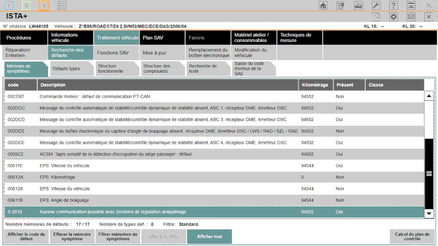The height and width of the screenshot is (246, 438).
Task: Click Effacer la mémoire symptôme button
Action: [x=72, y=237]
